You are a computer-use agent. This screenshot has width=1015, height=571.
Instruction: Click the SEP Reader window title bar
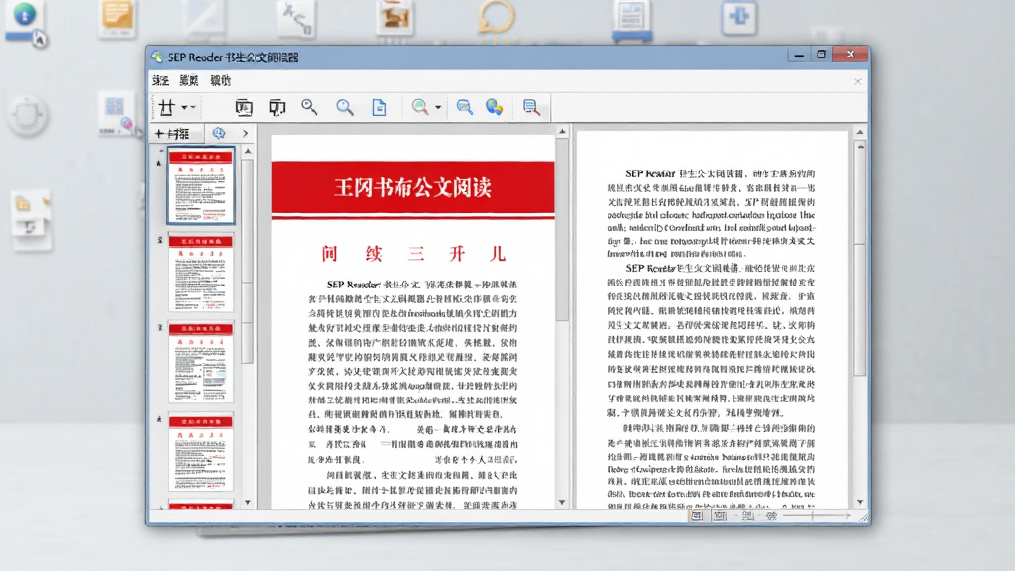tap(466, 57)
